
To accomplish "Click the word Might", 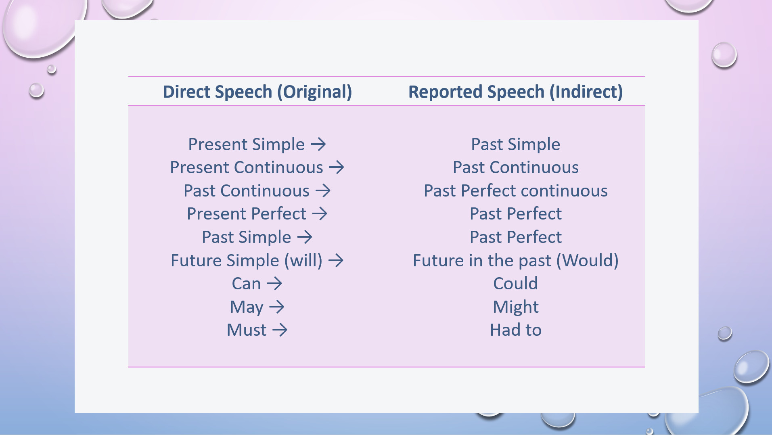I will pyautogui.click(x=515, y=307).
